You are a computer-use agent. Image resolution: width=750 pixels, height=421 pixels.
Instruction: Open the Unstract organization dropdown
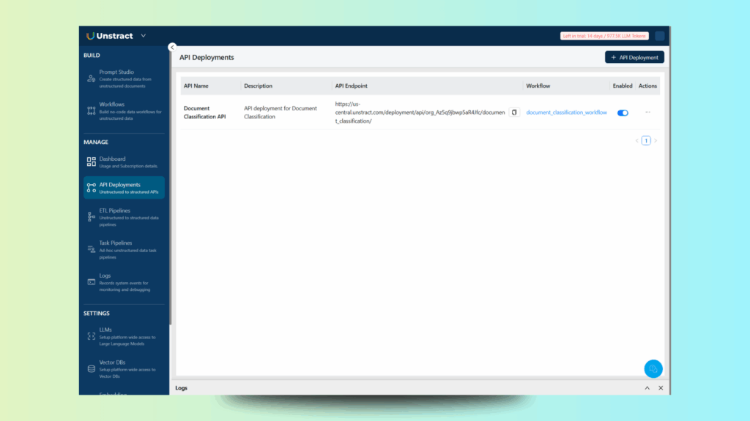point(144,36)
